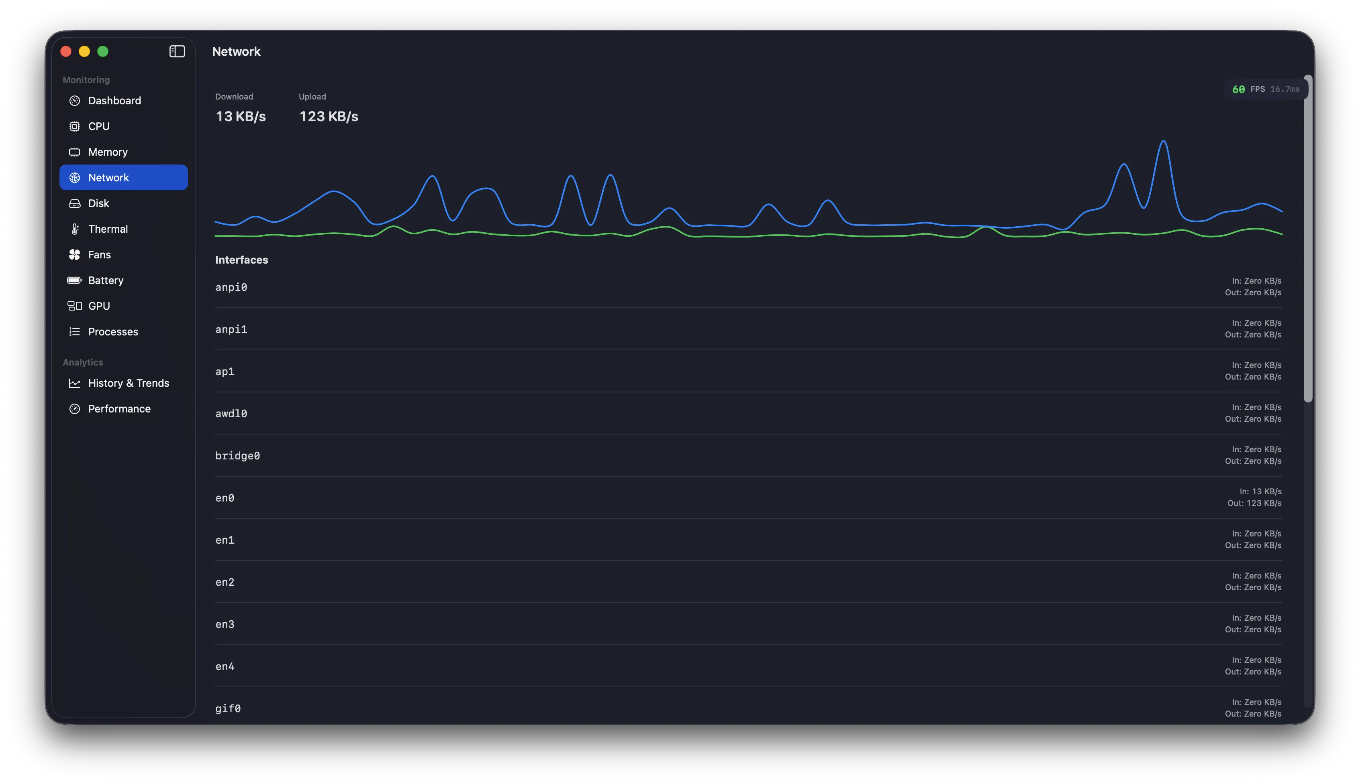The image size is (1360, 784).
Task: Click the Battery icon in sidebar
Action: (74, 280)
